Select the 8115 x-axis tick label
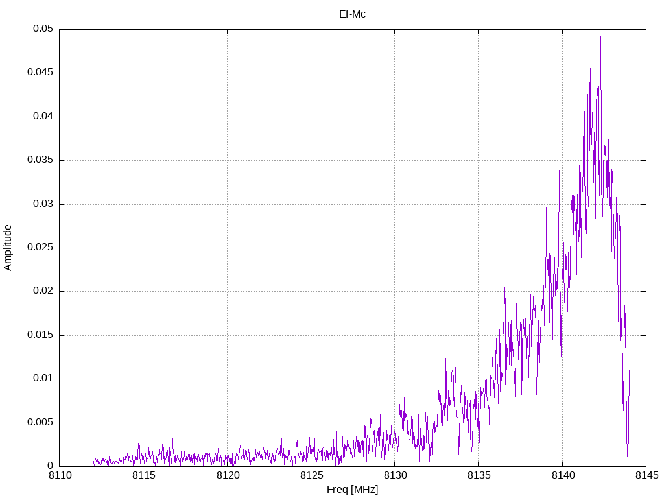The height and width of the screenshot is (498, 664). click(143, 477)
